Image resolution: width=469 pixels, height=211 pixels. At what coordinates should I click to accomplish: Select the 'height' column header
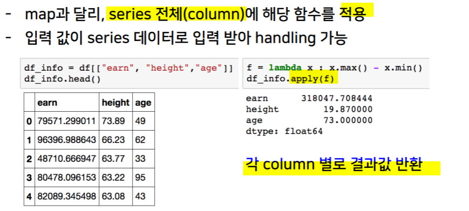[115, 103]
